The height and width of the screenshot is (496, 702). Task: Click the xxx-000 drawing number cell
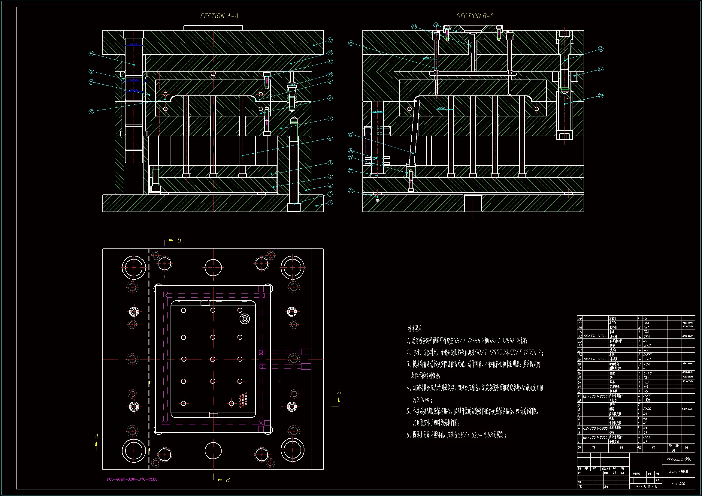678,484
